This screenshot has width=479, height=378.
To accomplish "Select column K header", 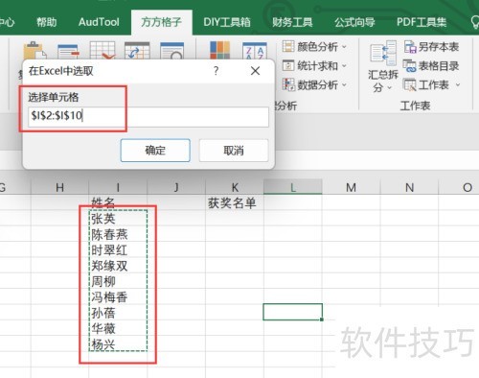I will click(x=235, y=187).
